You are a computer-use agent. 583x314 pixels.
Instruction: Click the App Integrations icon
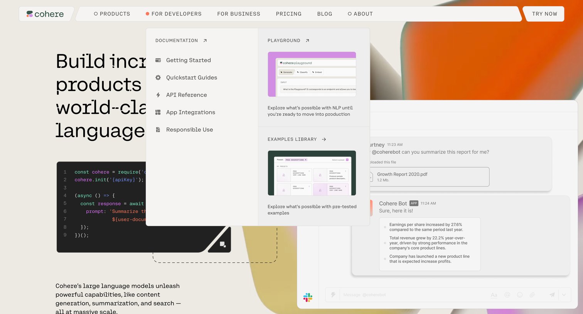158,112
